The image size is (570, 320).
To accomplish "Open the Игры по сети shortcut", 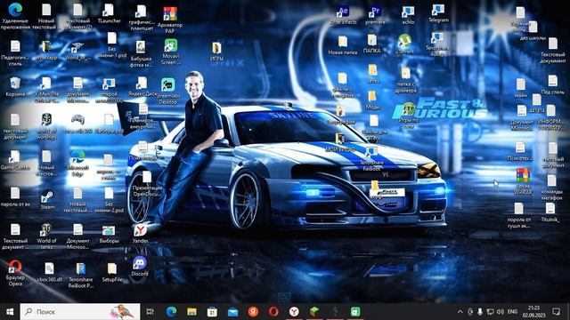I will [409, 116].
